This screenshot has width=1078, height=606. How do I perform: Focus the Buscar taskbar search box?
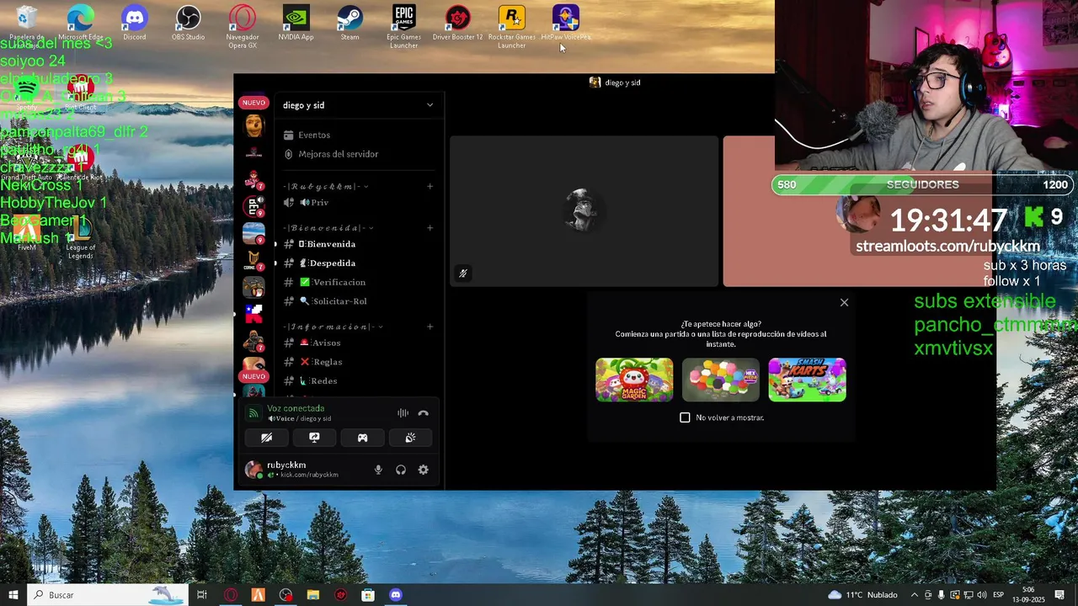coord(106,595)
